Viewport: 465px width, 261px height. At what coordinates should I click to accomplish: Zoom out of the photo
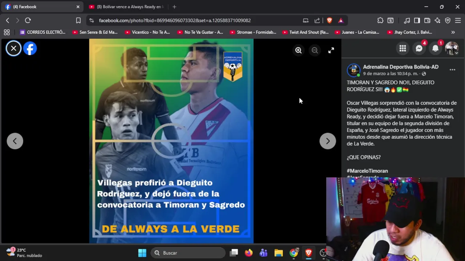pyautogui.click(x=315, y=50)
